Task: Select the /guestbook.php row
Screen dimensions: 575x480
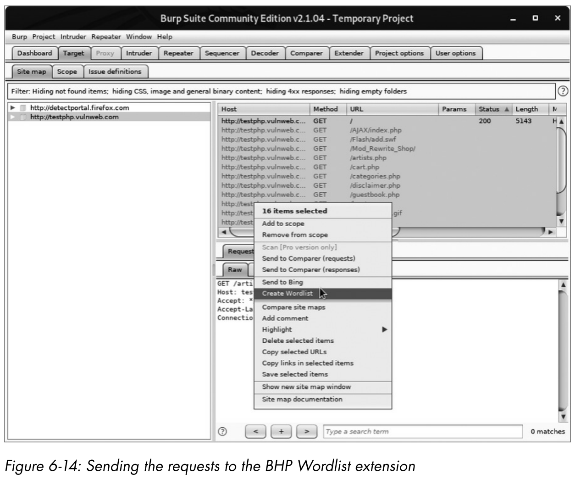Action: tap(387, 195)
